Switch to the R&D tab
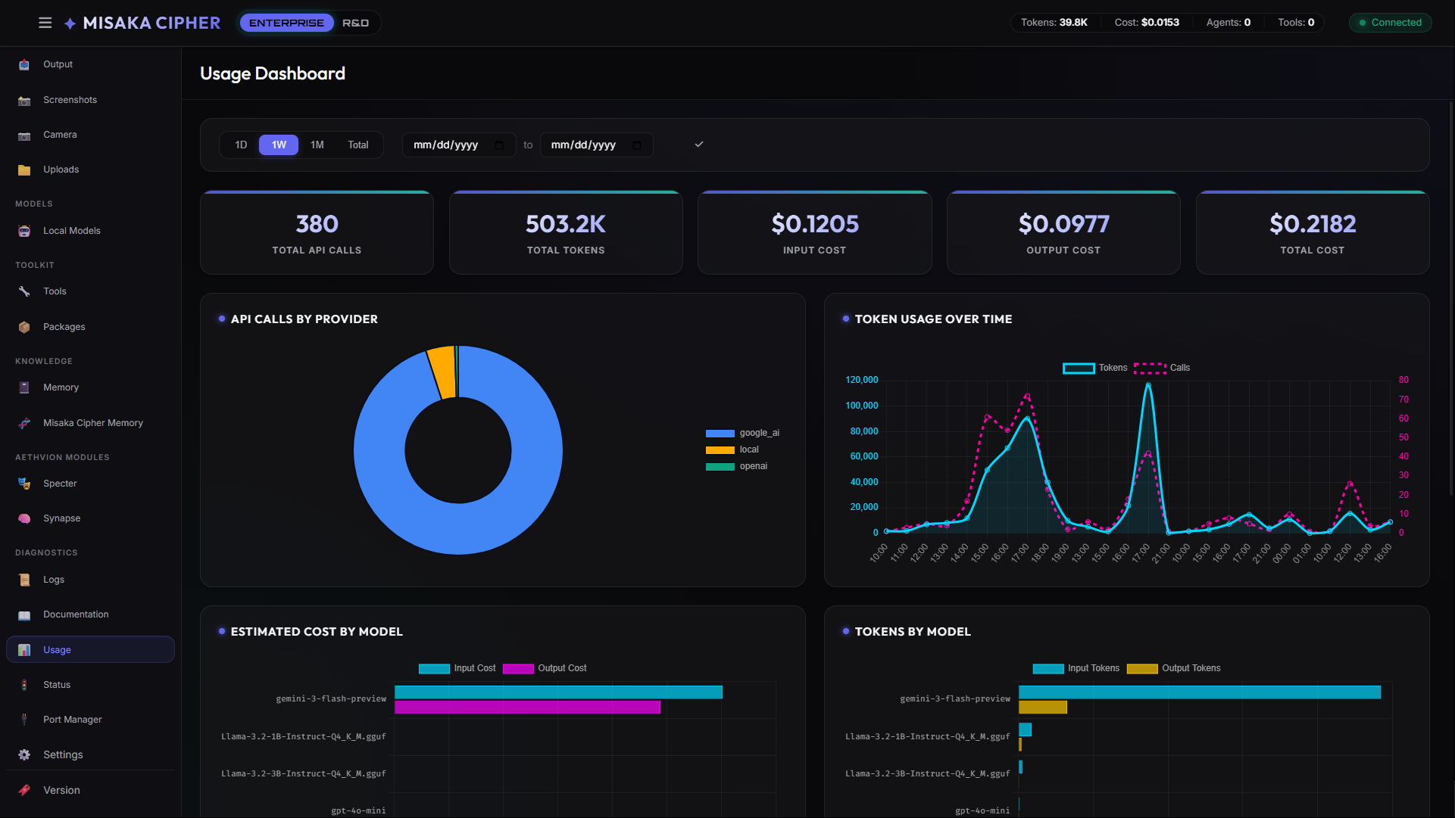1455x818 pixels. pos(355,23)
